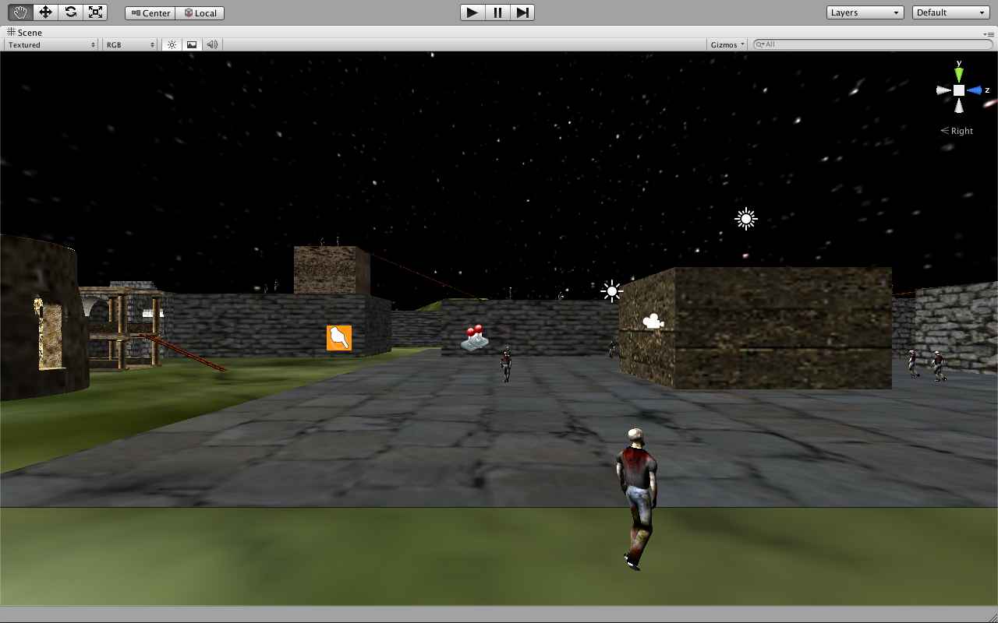Toggle pivot mode Center button
Screen dimensions: 998x623
(x=150, y=13)
